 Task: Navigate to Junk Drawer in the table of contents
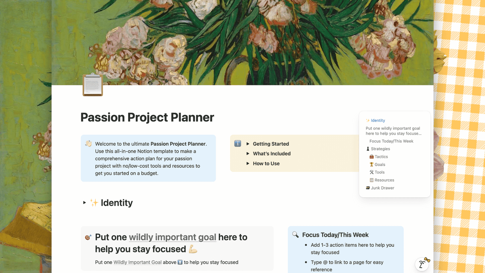click(382, 188)
